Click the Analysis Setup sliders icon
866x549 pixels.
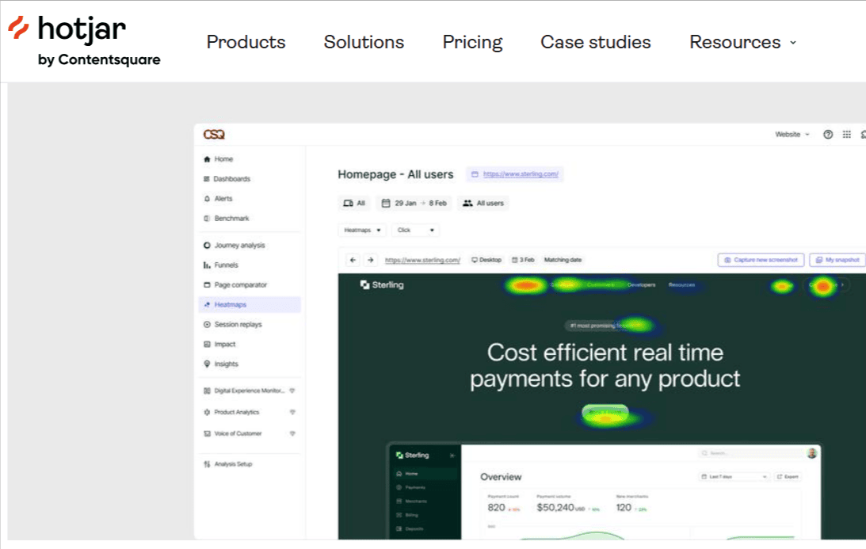tap(207, 464)
